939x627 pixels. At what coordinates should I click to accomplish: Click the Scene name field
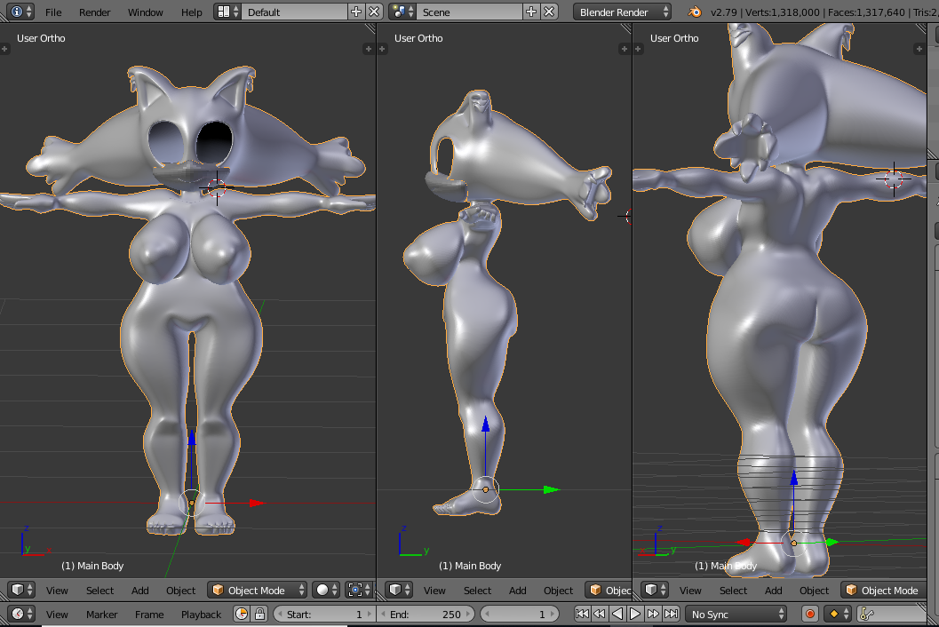[x=469, y=12]
